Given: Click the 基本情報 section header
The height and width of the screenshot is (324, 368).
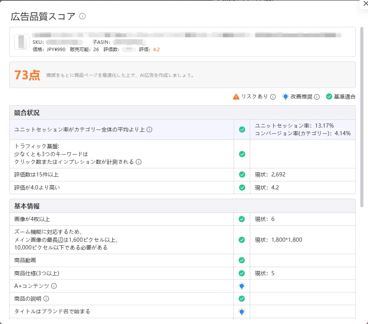Looking at the screenshot, I should [x=182, y=206].
